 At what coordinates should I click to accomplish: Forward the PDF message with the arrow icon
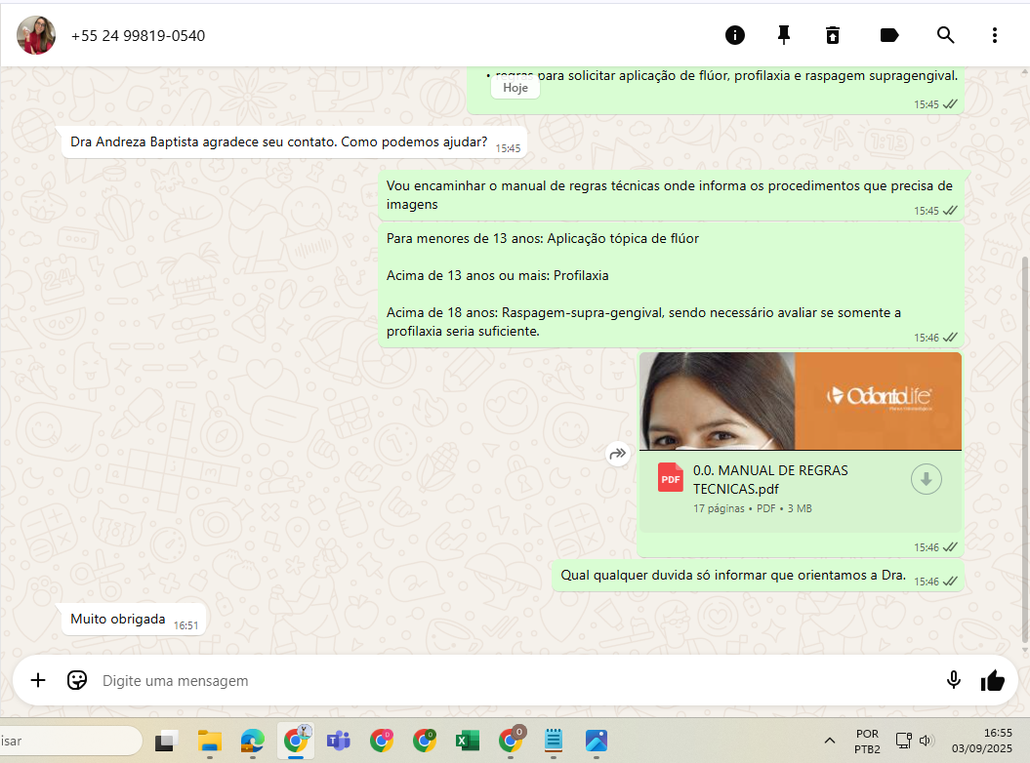(x=617, y=454)
